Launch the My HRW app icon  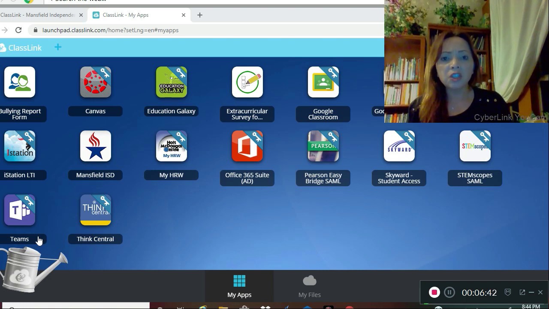[x=171, y=146]
